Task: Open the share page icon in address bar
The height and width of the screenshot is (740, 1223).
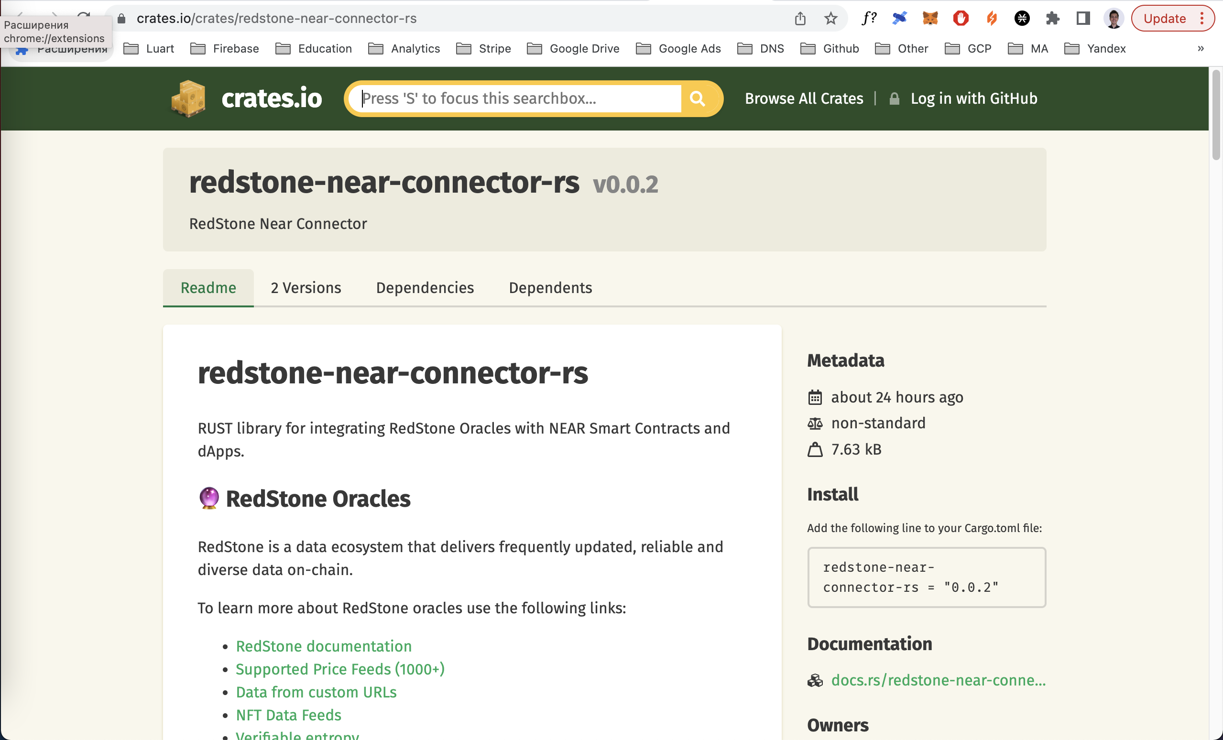Action: 799,18
